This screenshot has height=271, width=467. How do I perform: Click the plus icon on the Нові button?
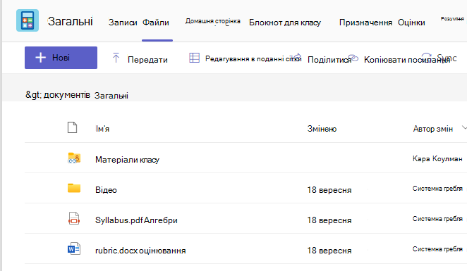40,57
